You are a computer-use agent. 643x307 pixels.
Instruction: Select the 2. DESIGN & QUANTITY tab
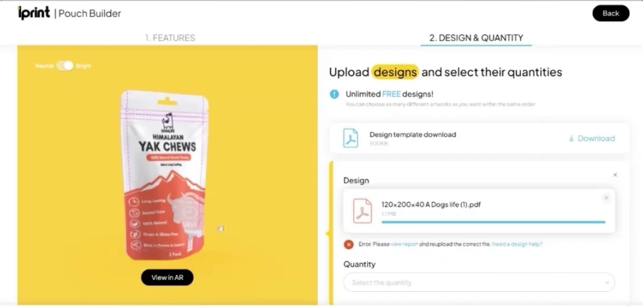click(x=476, y=38)
